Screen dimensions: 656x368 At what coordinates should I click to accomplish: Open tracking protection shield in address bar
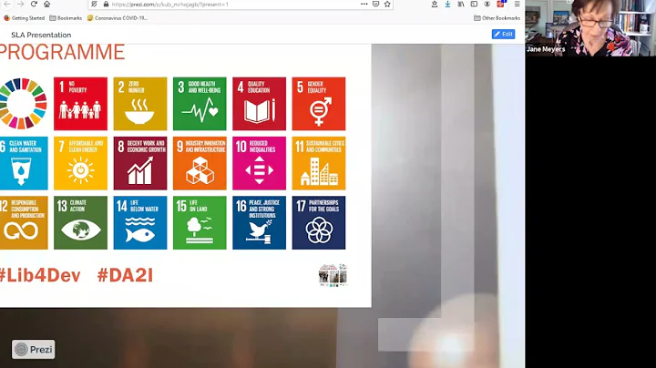click(94, 5)
